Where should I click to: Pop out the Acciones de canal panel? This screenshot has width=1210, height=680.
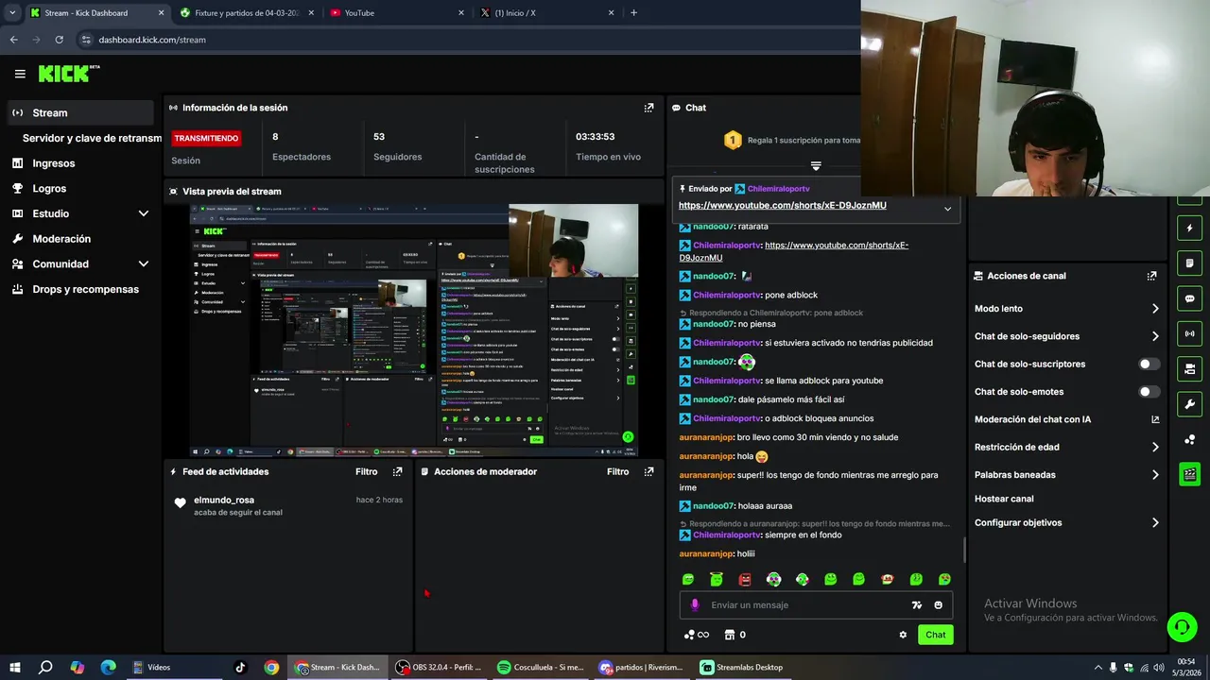tap(1151, 276)
